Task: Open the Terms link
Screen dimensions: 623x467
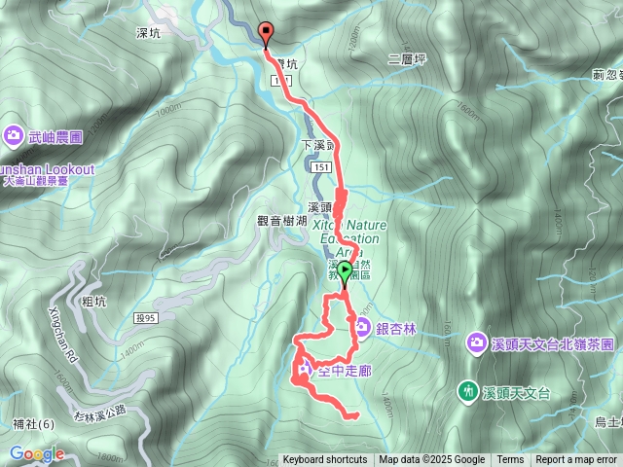Action: coord(510,460)
